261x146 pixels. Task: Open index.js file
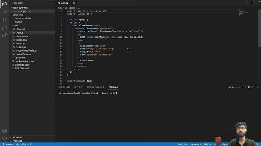tap(20, 43)
